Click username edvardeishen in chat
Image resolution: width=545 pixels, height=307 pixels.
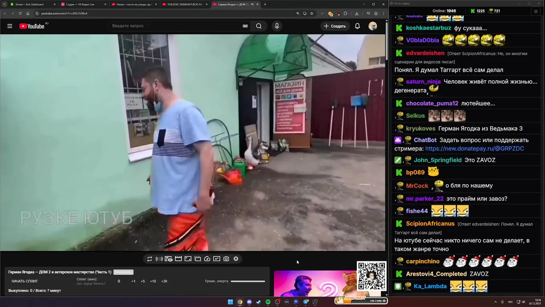click(425, 53)
